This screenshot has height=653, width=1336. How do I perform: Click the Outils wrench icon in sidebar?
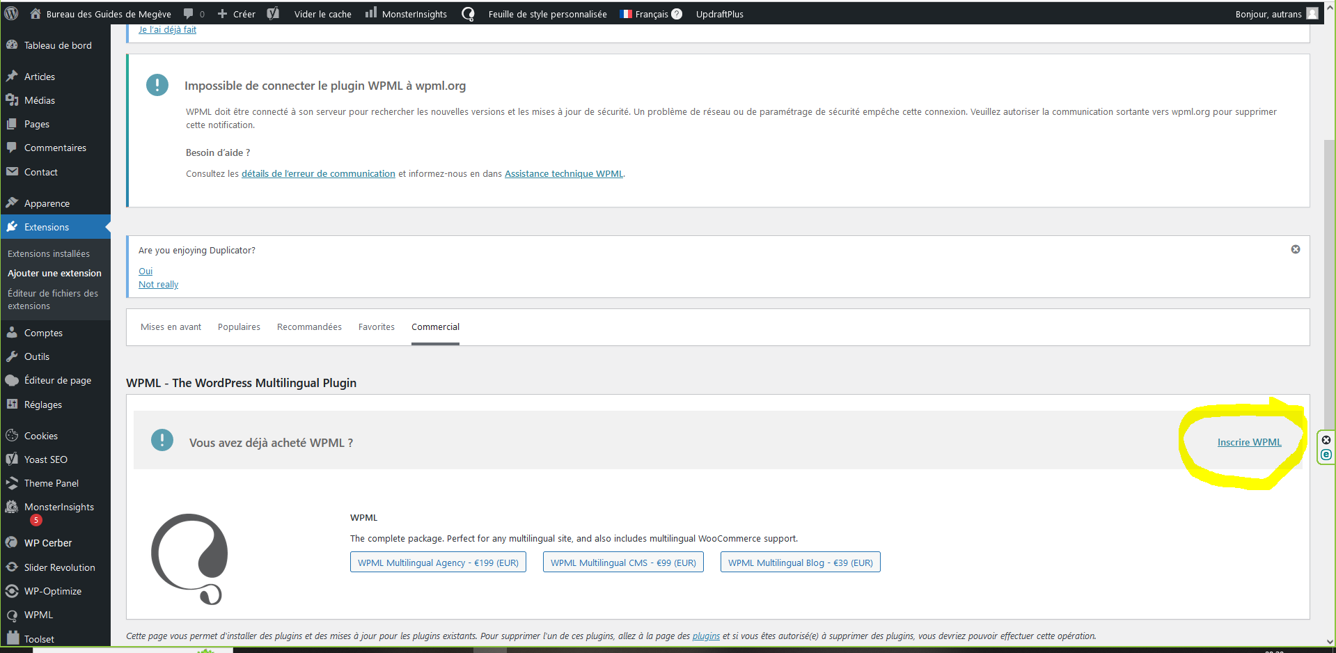pyautogui.click(x=12, y=356)
